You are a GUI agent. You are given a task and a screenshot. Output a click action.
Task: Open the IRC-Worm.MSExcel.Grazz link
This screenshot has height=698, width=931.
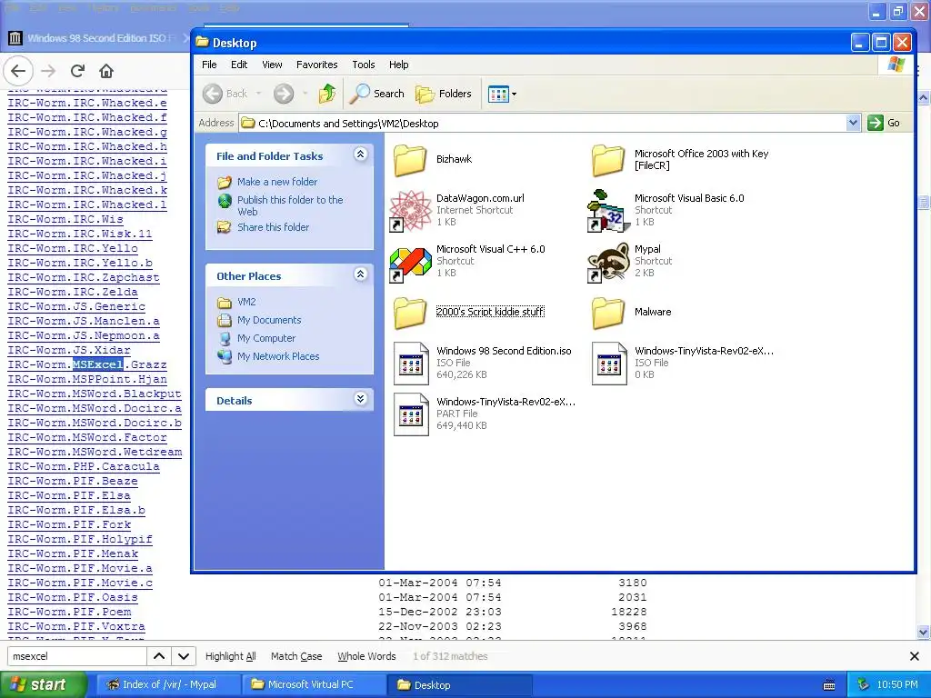coord(86,364)
